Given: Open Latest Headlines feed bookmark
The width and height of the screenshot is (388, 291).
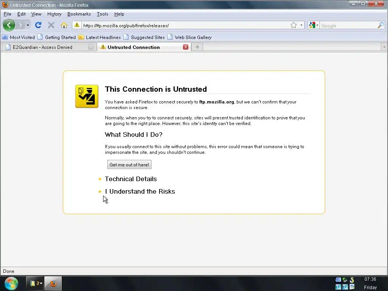Looking at the screenshot, I should click(x=100, y=38).
